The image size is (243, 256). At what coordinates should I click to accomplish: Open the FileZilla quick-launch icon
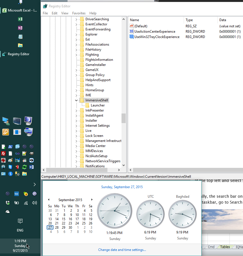(3, 153)
